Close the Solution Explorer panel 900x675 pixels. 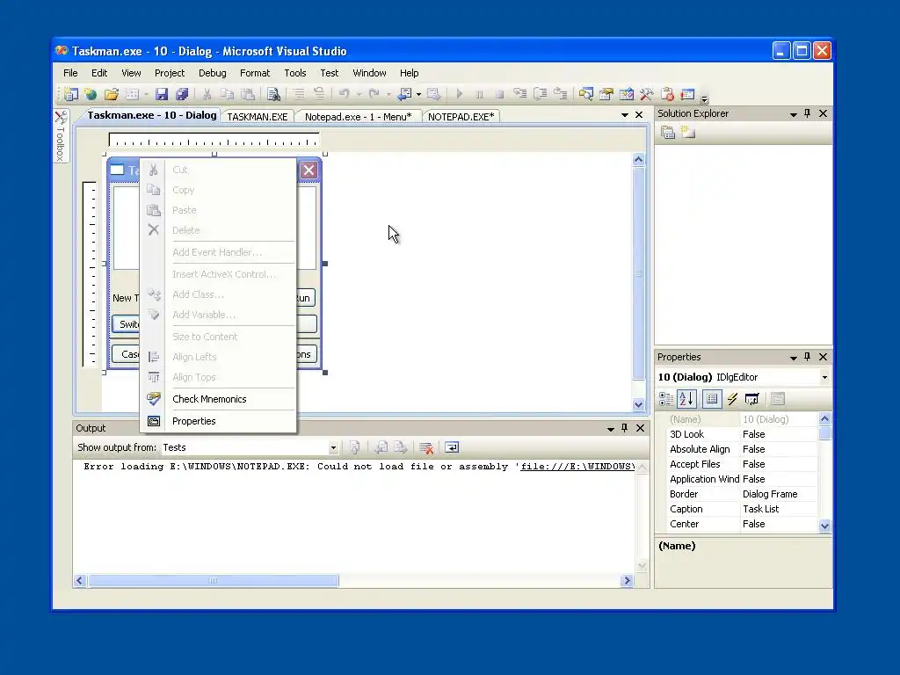pos(823,113)
